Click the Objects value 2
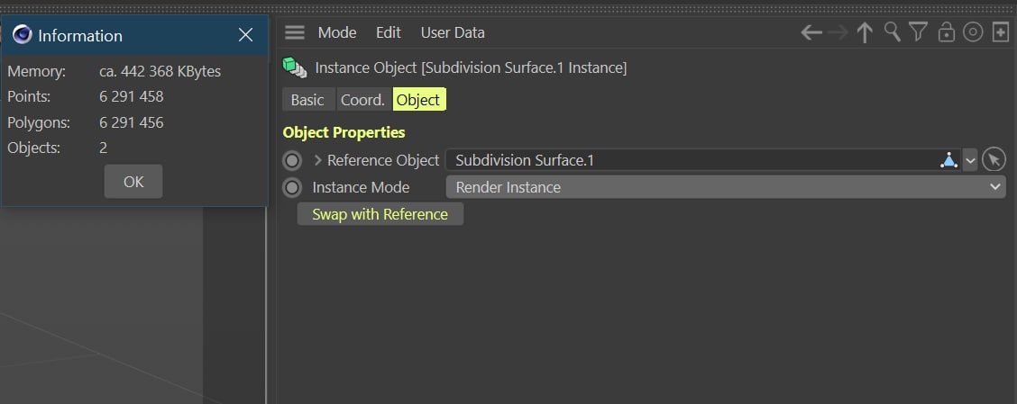Screen dimensions: 1017x404 [x=103, y=148]
